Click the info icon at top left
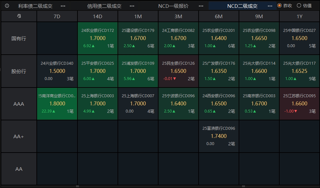The width and height of the screenshot is (320, 188). 7,6
